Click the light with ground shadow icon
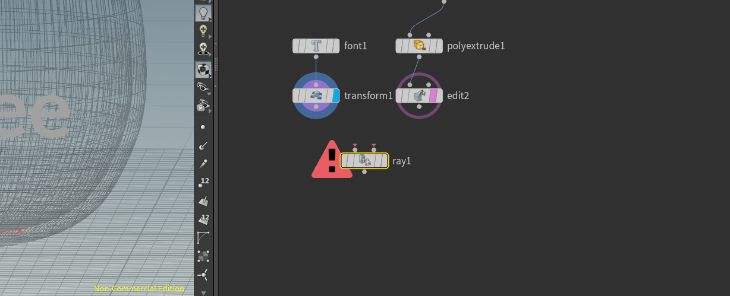Screen dimensions: 730x296 tap(203, 49)
